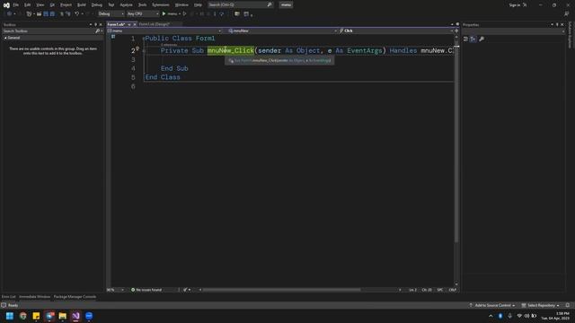The width and height of the screenshot is (575, 323).
Task: Click Start Without Debugging outline play icon
Action: tap(184, 14)
